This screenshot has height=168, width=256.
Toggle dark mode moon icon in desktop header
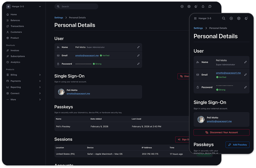(196, 7)
